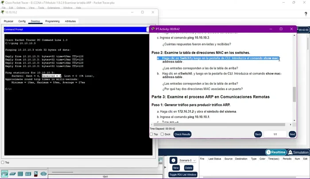Open the Options menu
Screen dimensions: 310x179
(x=21, y=8)
